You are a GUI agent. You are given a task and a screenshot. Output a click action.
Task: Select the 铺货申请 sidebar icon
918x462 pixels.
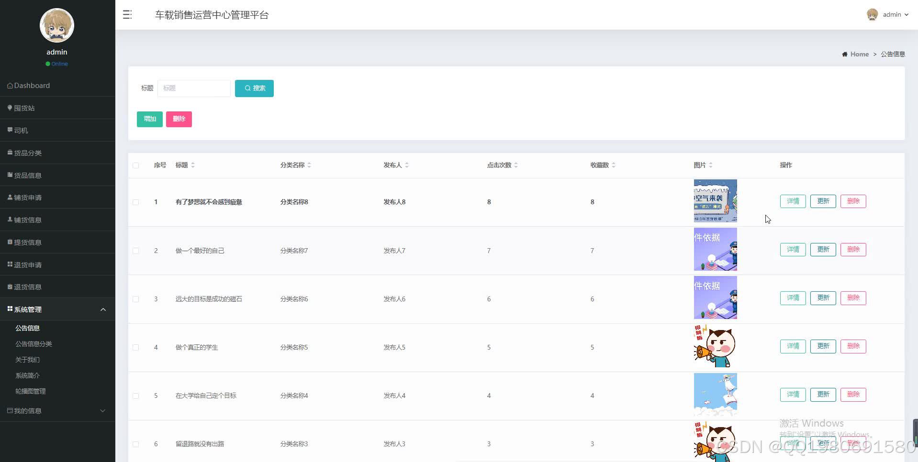[x=10, y=197]
